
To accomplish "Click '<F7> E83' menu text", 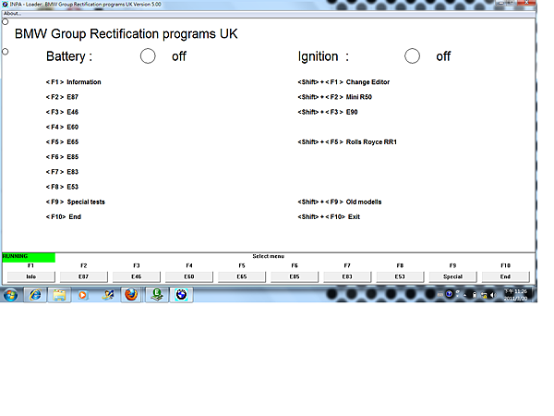I will click(62, 172).
